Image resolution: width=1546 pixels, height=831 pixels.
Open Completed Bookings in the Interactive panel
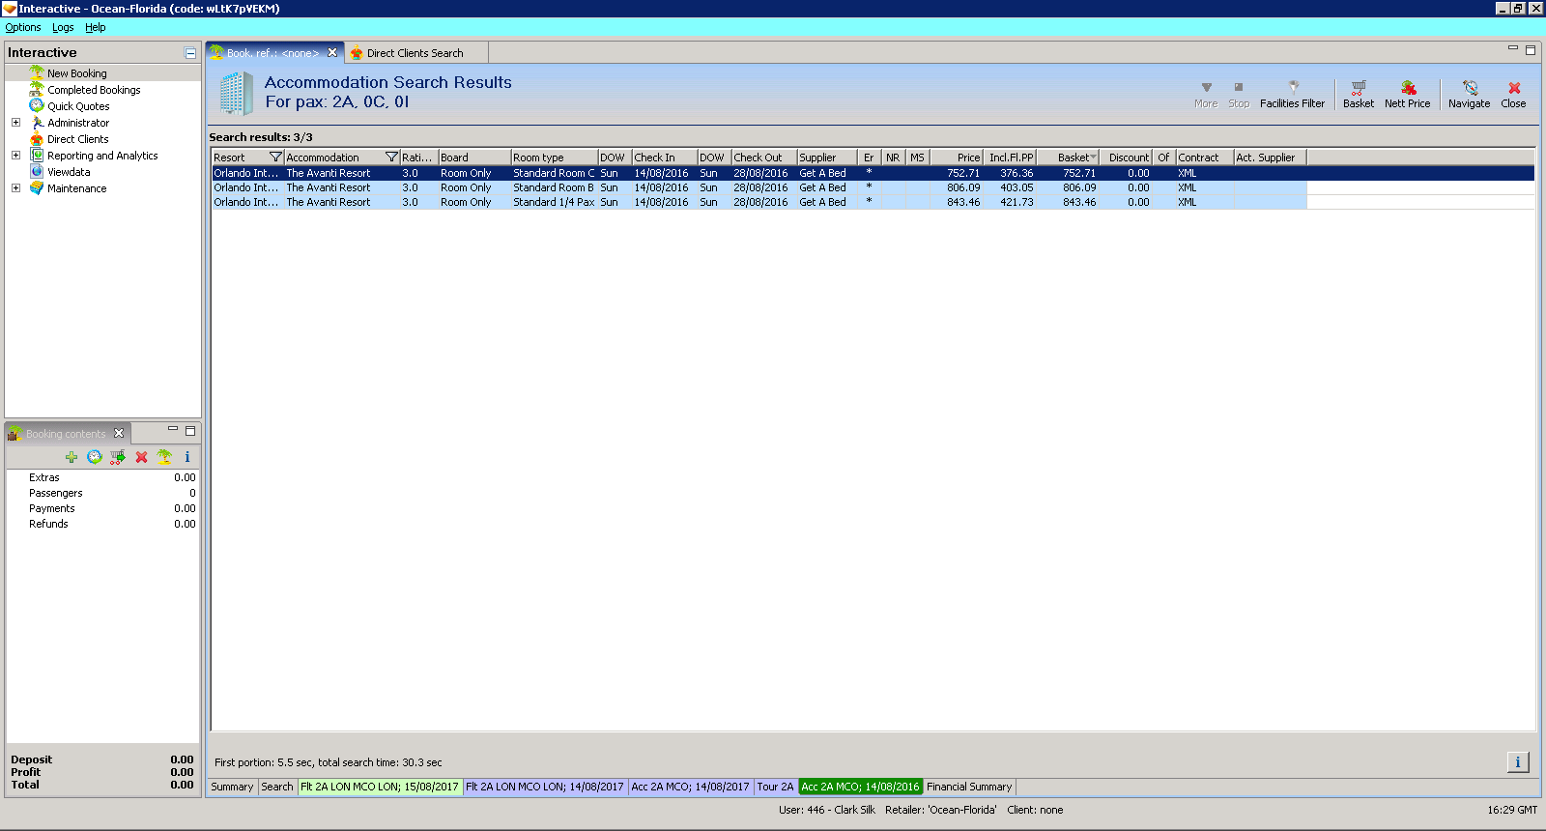94,90
